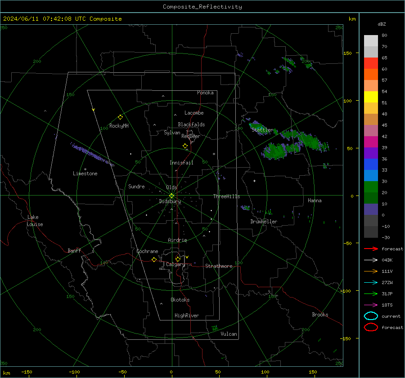Image resolution: width=405 pixels, height=378 pixels.
Task: Click the 'Blackfalds' city label
Action: pyautogui.click(x=191, y=125)
